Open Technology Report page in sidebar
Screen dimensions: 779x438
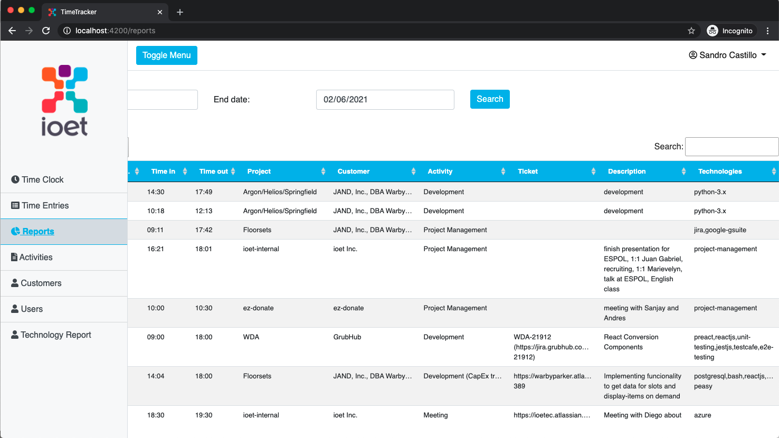(64, 335)
